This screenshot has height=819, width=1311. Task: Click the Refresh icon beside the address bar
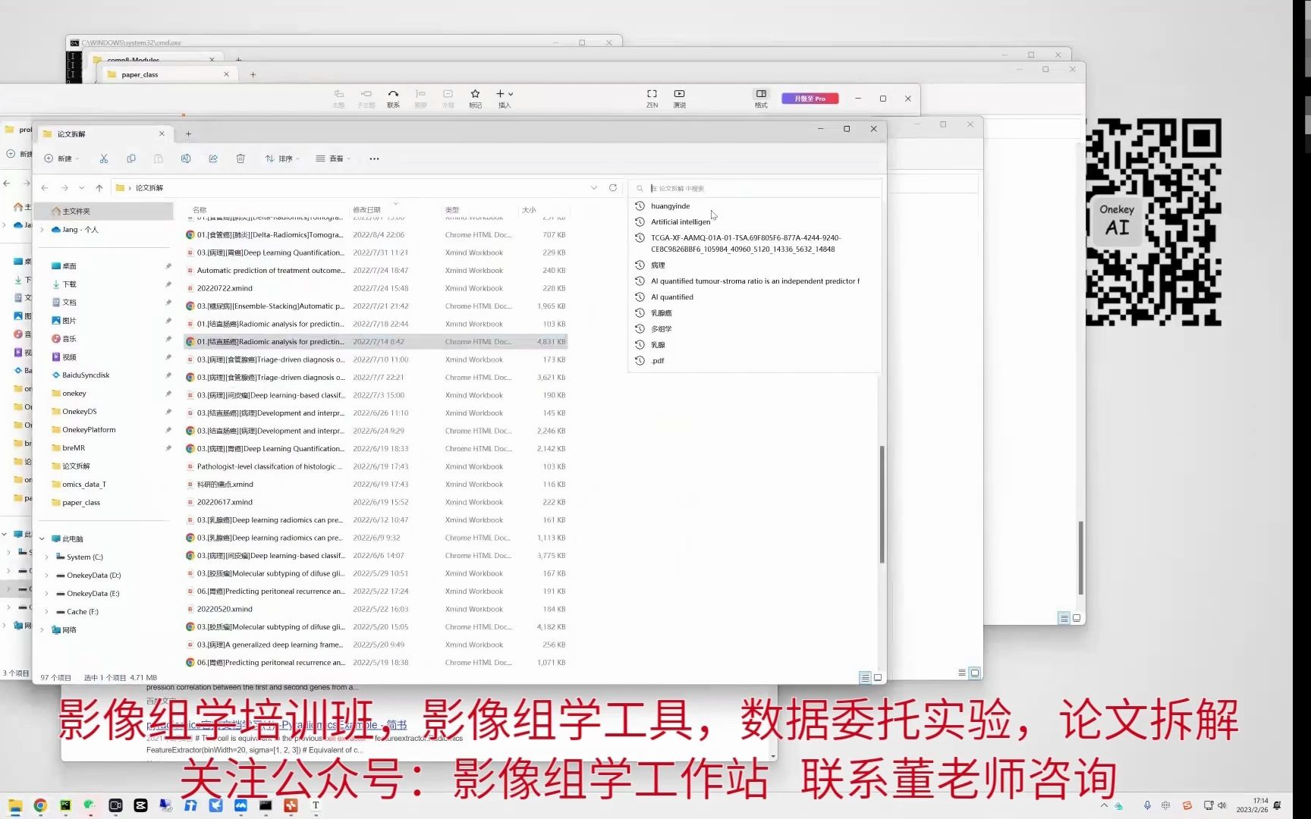coord(613,187)
